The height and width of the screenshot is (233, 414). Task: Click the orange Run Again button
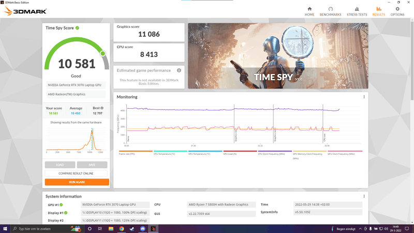77,182
